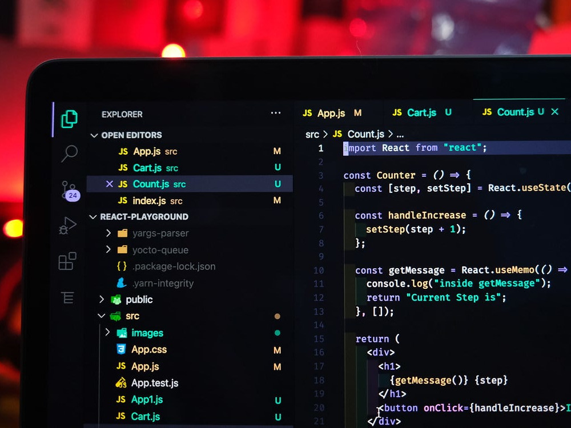Expand the yocto-queue folder chevron
This screenshot has width=571, height=428.
click(x=108, y=249)
